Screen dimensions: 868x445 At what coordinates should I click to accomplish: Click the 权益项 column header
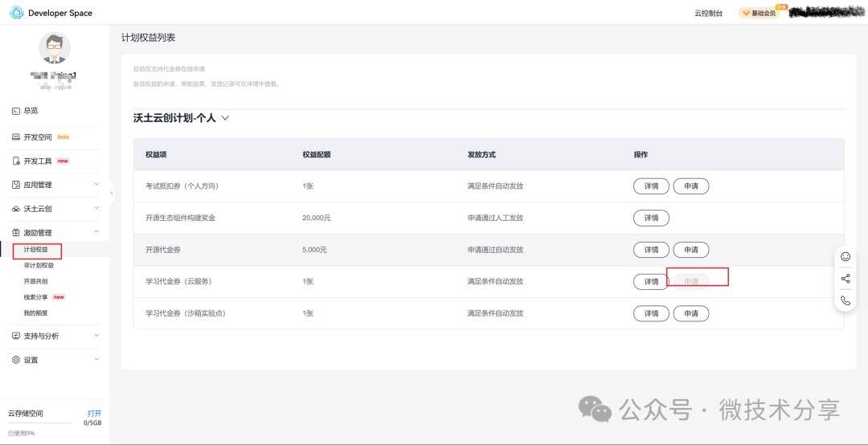[x=156, y=154]
